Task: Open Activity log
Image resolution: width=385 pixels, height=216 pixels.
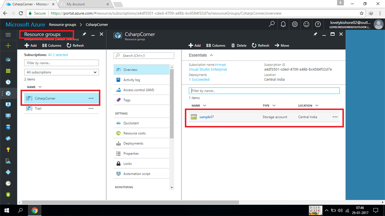Action: 141,80
